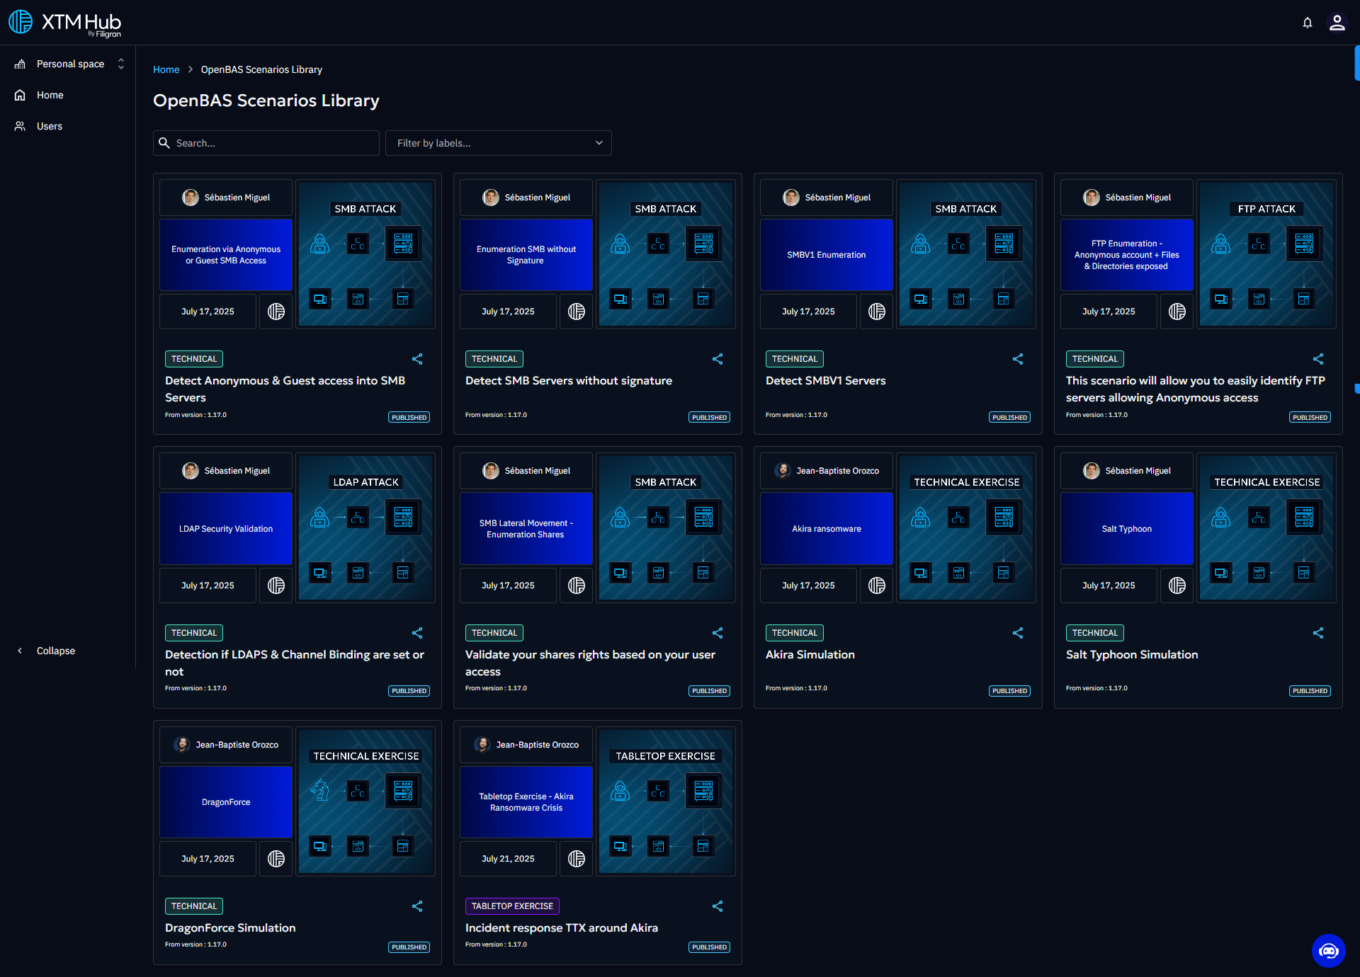This screenshot has height=977, width=1360.
Task: Open notifications bell icon
Action: 1307,23
